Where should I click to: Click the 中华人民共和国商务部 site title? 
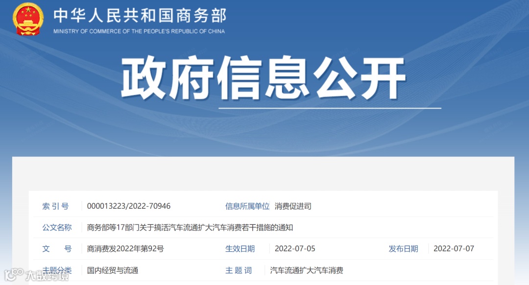(140, 16)
